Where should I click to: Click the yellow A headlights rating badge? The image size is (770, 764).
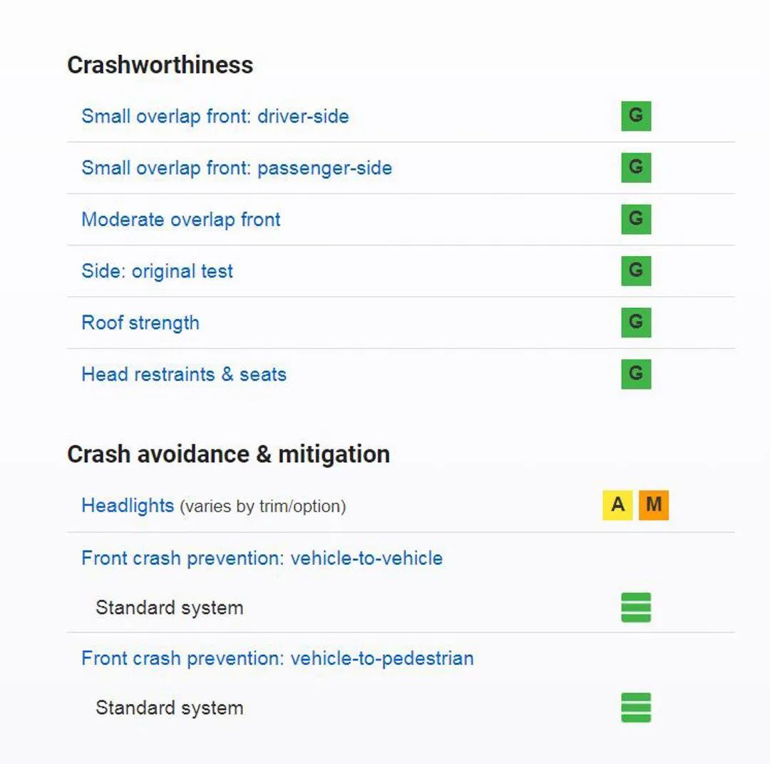click(x=617, y=505)
